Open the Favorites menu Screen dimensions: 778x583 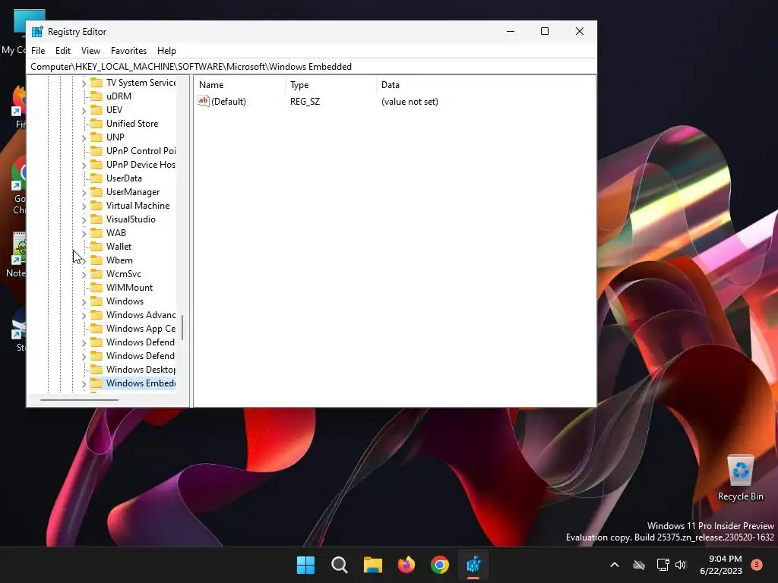[128, 51]
